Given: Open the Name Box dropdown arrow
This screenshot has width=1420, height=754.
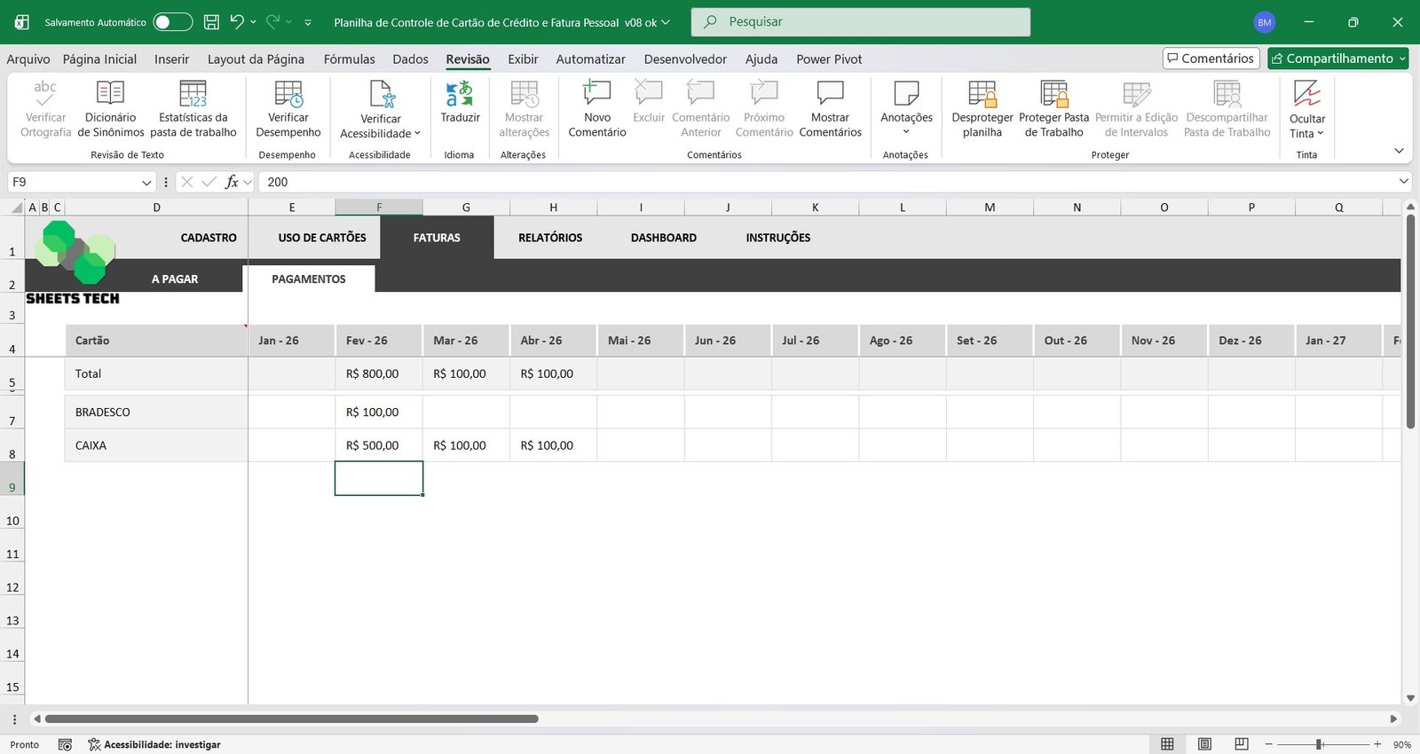Looking at the screenshot, I should pos(146,182).
